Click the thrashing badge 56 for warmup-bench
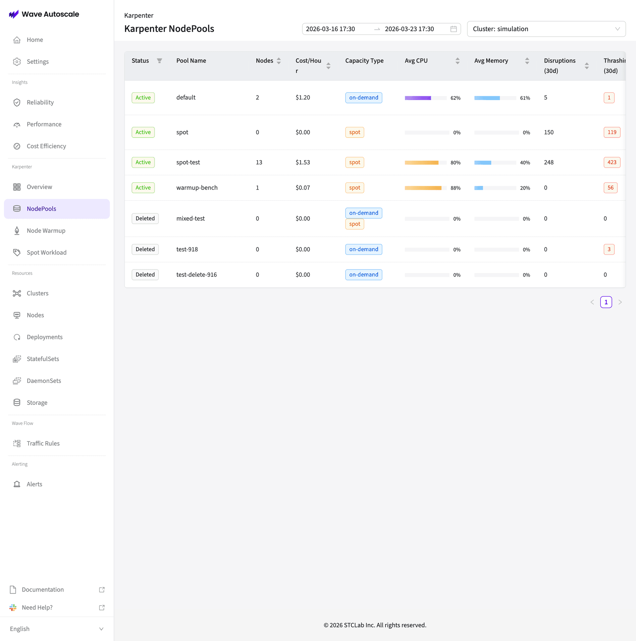Screen dimensions: 636x641 coord(610,188)
